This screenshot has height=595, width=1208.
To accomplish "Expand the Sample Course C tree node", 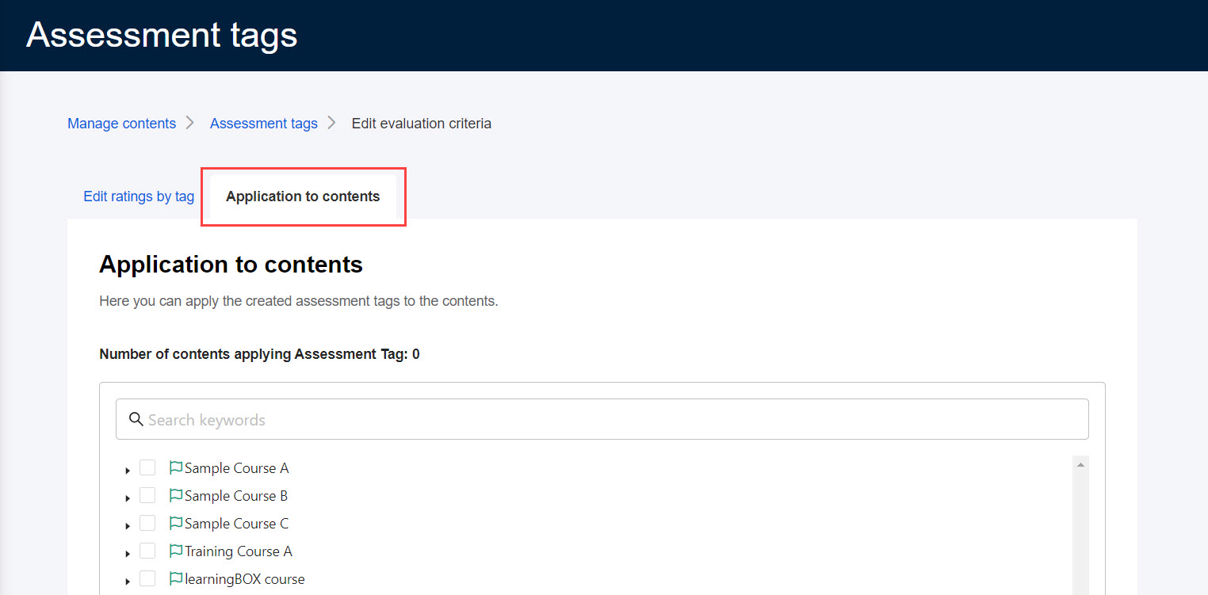I will click(128, 526).
